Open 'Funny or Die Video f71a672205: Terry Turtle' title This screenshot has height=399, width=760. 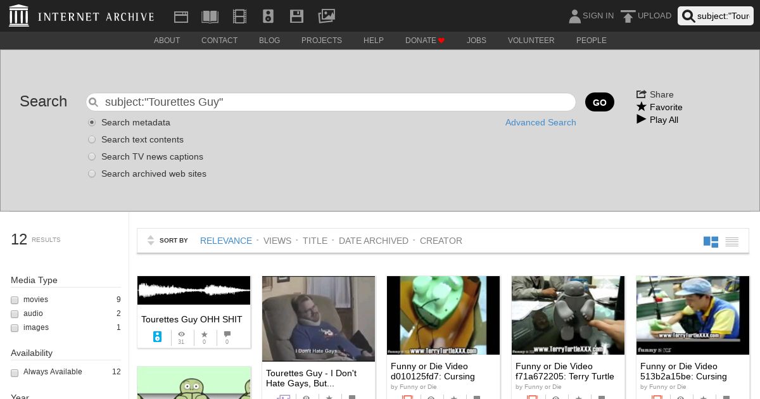[565, 371]
